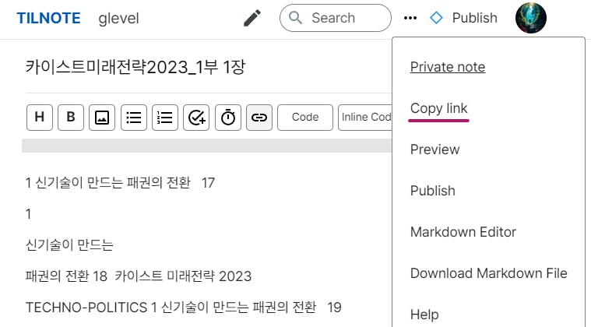
Task: Go to the TILNOTE home link
Action: [x=48, y=18]
